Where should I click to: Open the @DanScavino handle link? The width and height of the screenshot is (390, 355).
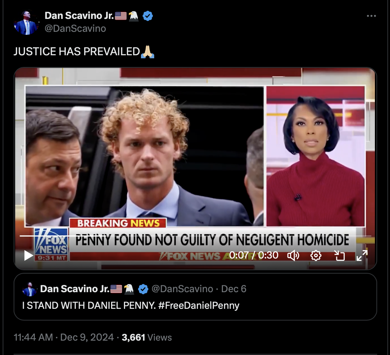tap(75, 28)
